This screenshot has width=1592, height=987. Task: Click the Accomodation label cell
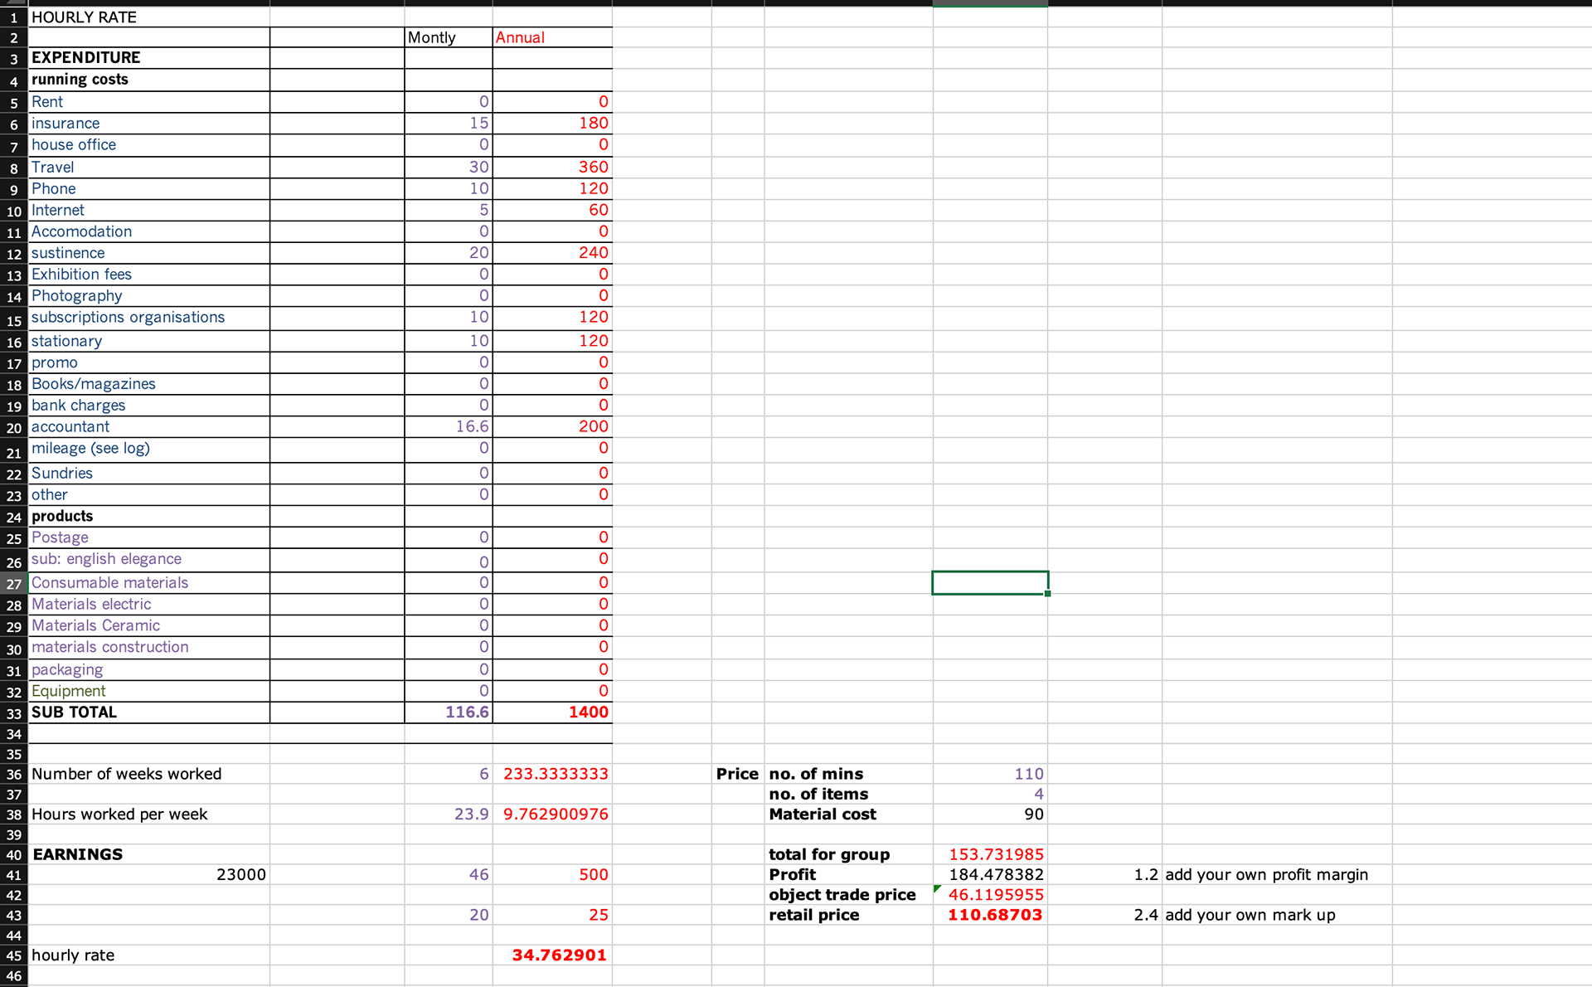[149, 232]
